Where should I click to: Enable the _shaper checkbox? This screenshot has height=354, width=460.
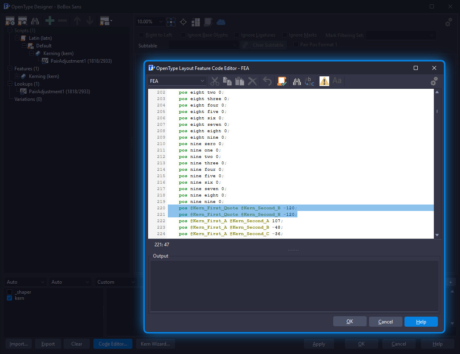[x=10, y=292]
